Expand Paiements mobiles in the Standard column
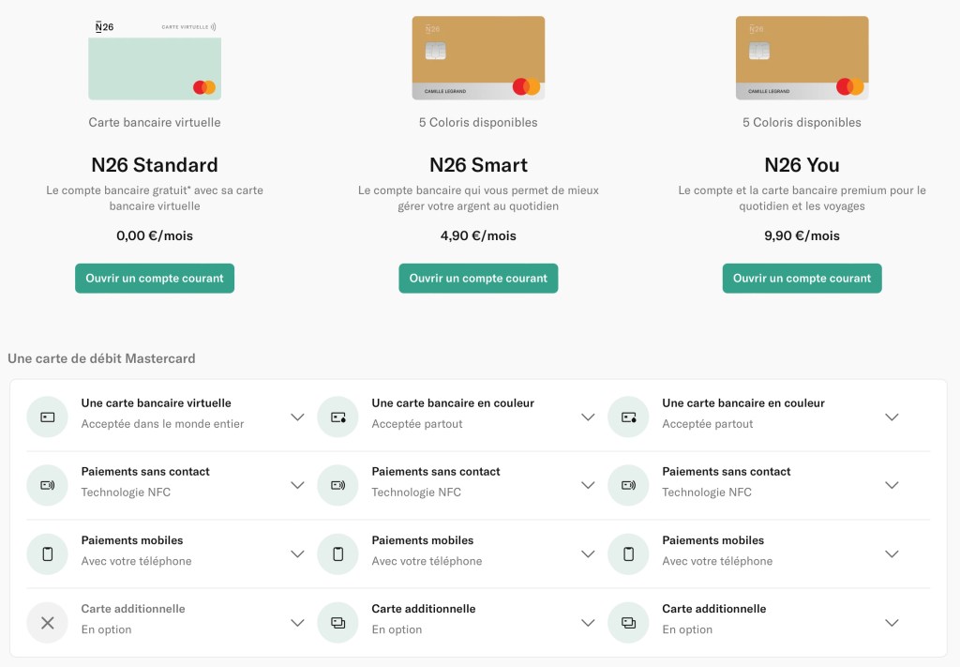 click(x=297, y=553)
